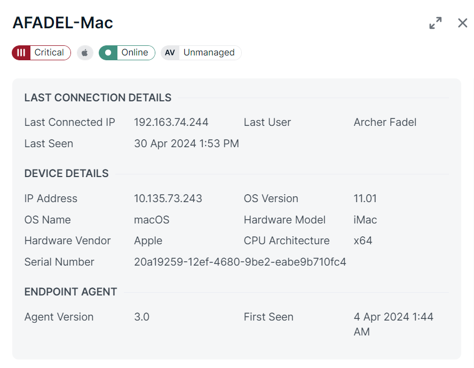Viewport: 474px width, 368px height.
Task: Click the Last User name Archer Fadel
Action: (x=385, y=122)
